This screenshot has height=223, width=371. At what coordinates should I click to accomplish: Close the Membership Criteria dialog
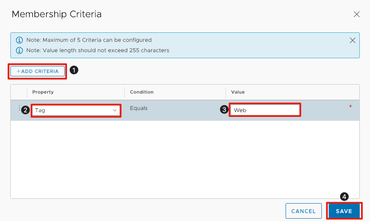click(x=356, y=14)
